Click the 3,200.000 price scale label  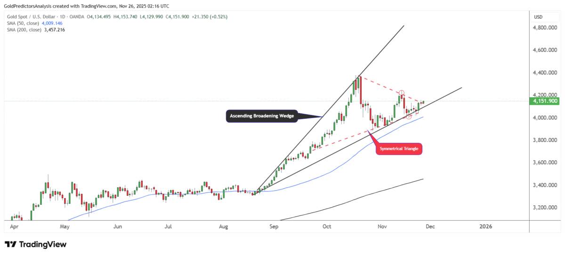(x=545, y=208)
